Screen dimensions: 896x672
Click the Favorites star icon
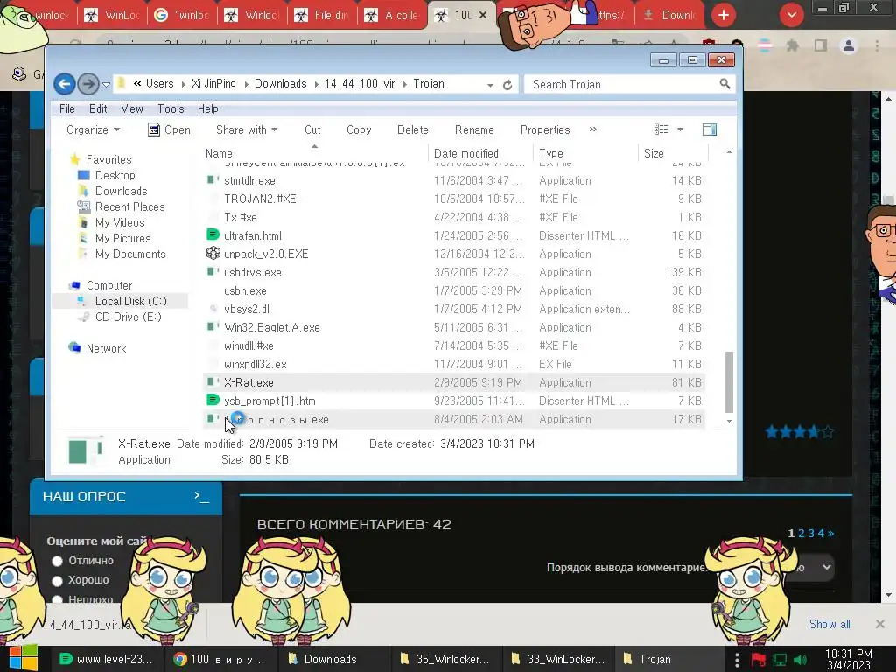pyautogui.click(x=75, y=159)
